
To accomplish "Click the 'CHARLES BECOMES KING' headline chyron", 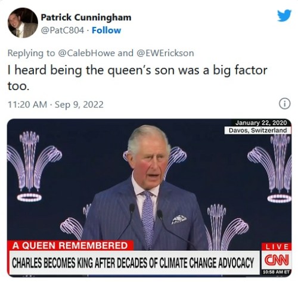I will click(x=134, y=263).
